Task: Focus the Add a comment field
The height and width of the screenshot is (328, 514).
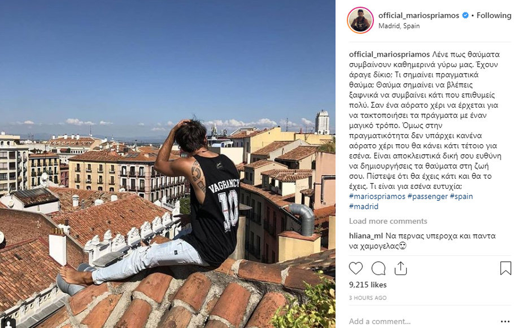Action: tap(423, 321)
